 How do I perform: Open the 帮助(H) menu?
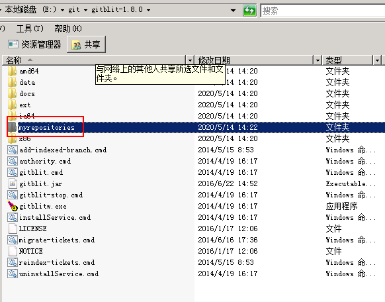click(x=68, y=28)
